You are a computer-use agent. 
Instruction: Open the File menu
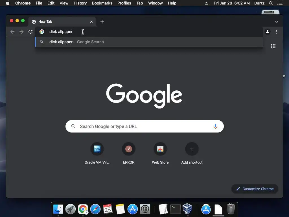pos(39,3)
